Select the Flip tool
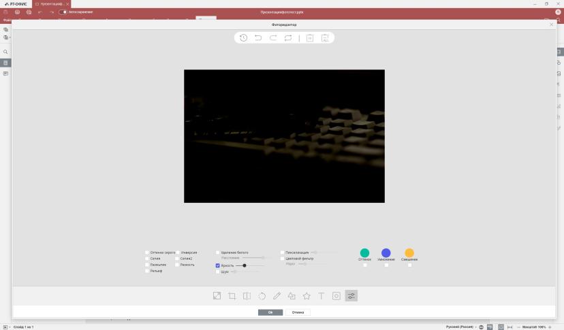Screen dimensions: 564x330 tap(247, 296)
